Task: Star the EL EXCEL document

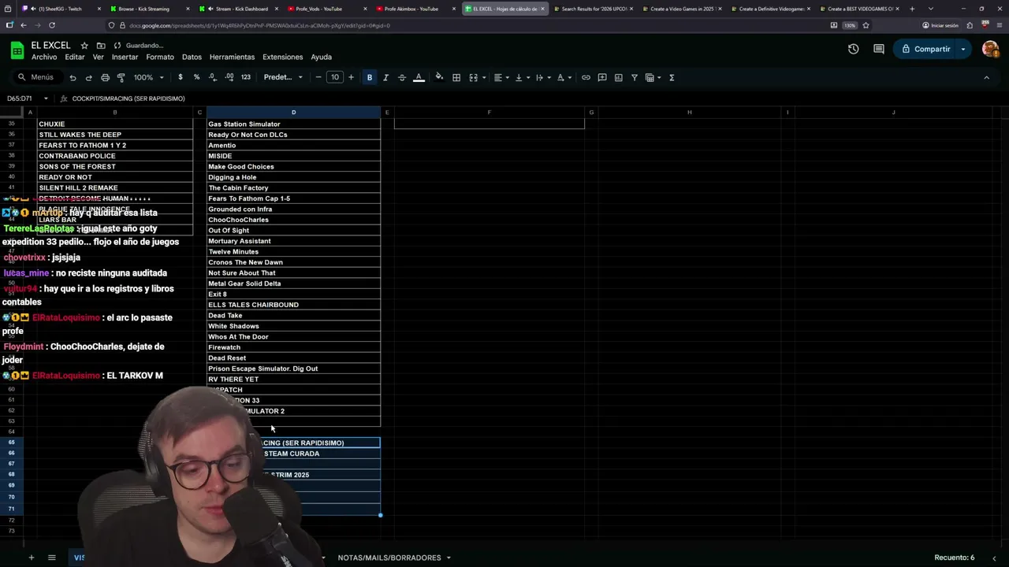Action: tap(84, 46)
